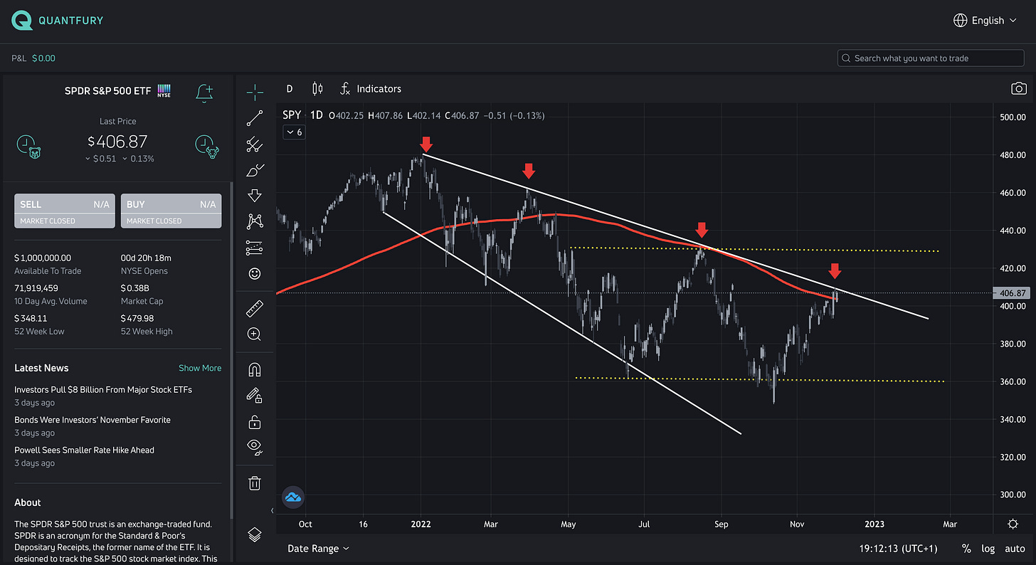This screenshot has height=565, width=1036.
Task: Click the 52 Week High value $479.98
Action: pos(137,318)
